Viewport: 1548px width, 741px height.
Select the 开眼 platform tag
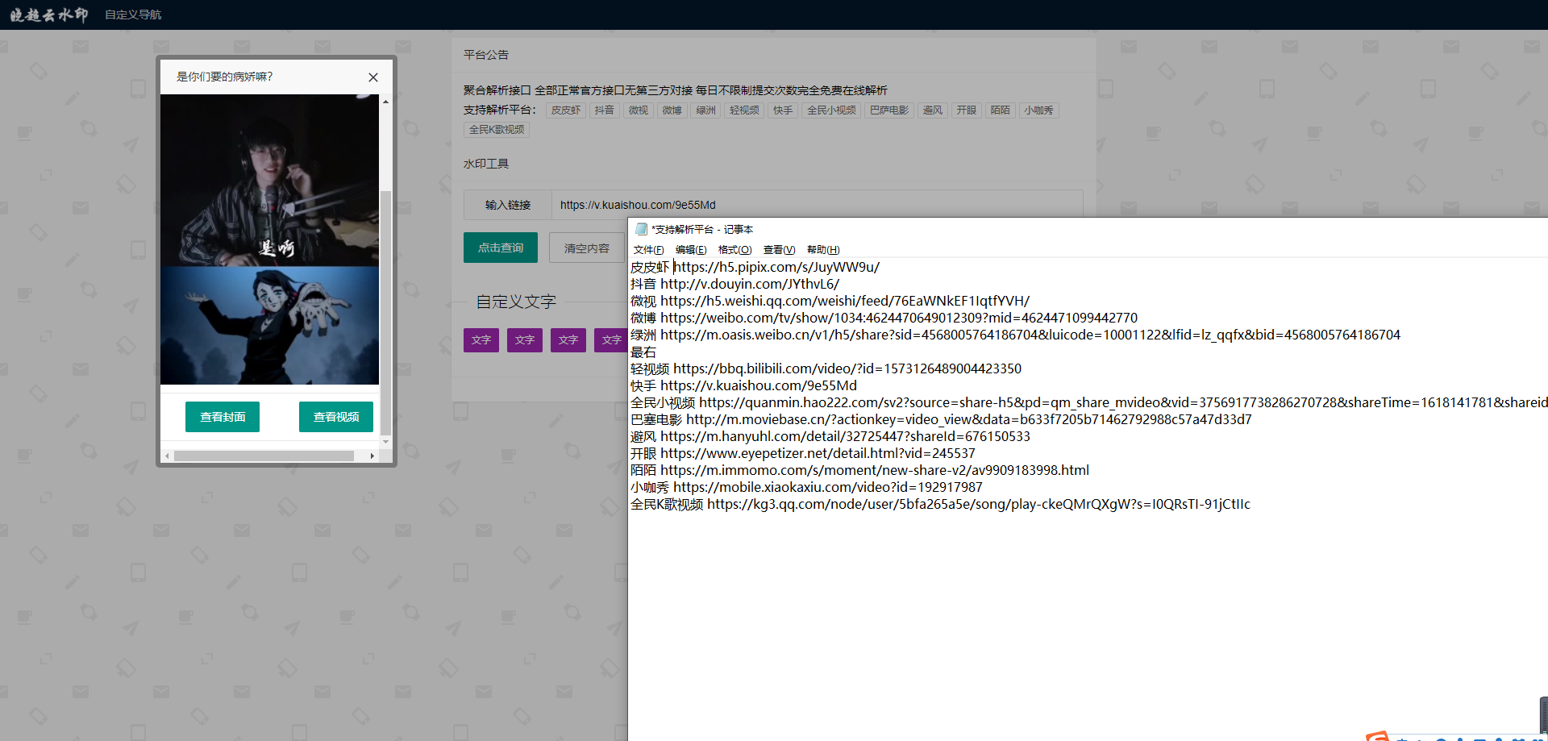coord(965,110)
